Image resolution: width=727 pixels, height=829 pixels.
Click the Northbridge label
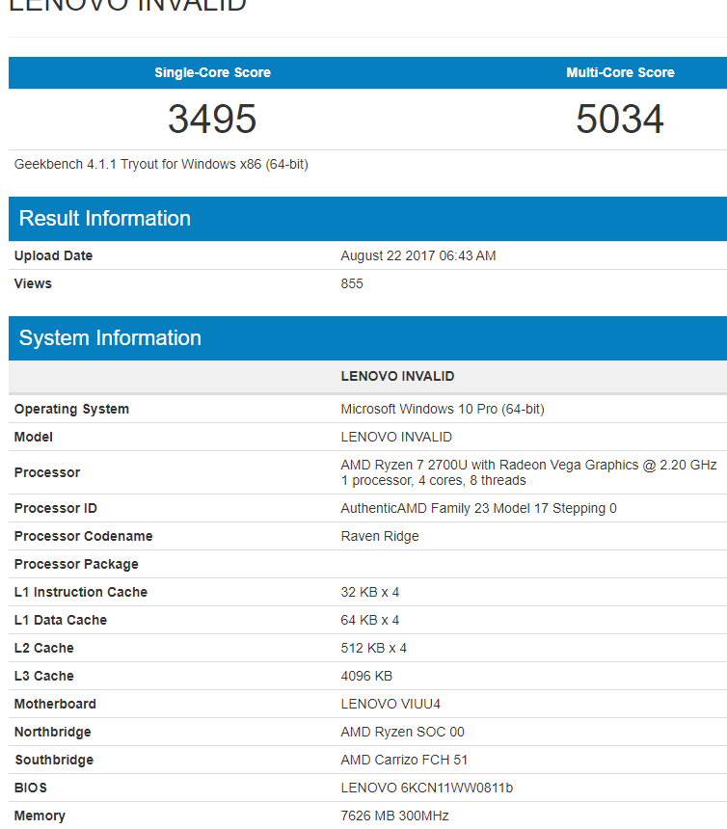pyautogui.click(x=52, y=733)
